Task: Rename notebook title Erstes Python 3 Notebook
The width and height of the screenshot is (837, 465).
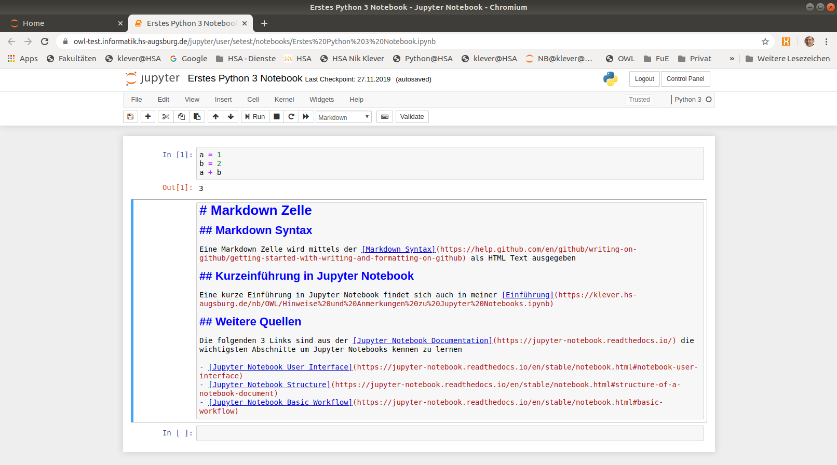Action: (x=245, y=78)
